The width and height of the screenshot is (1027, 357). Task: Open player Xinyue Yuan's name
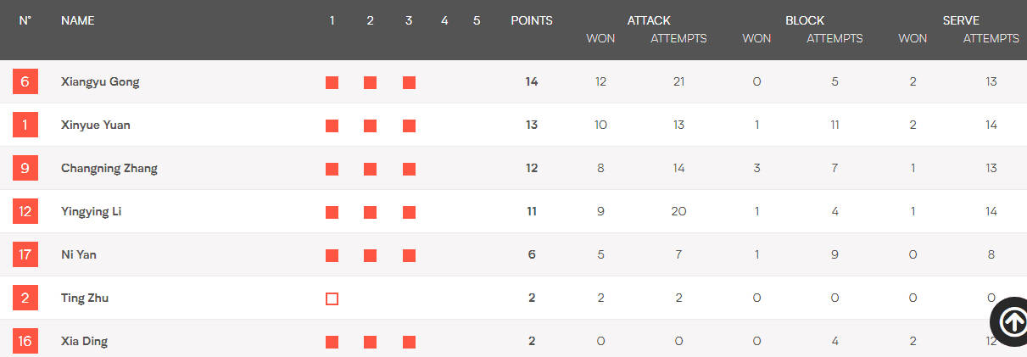click(96, 126)
